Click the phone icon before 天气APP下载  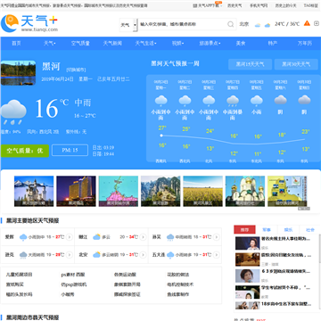(195, 5)
